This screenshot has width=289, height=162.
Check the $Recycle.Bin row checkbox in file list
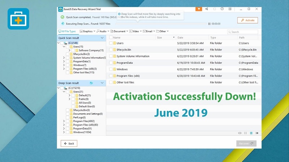click(x=111, y=50)
